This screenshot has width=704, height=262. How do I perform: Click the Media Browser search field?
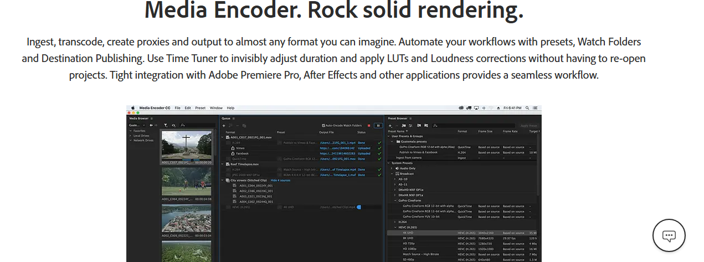click(x=198, y=125)
